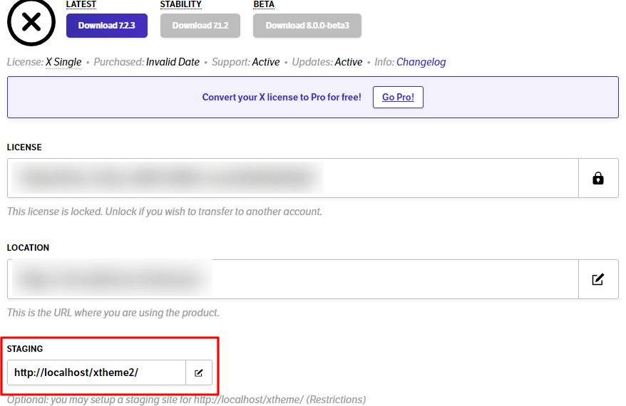Click the STABILITY heading label
Screen dimensions: 626x406
pyautogui.click(x=181, y=4)
